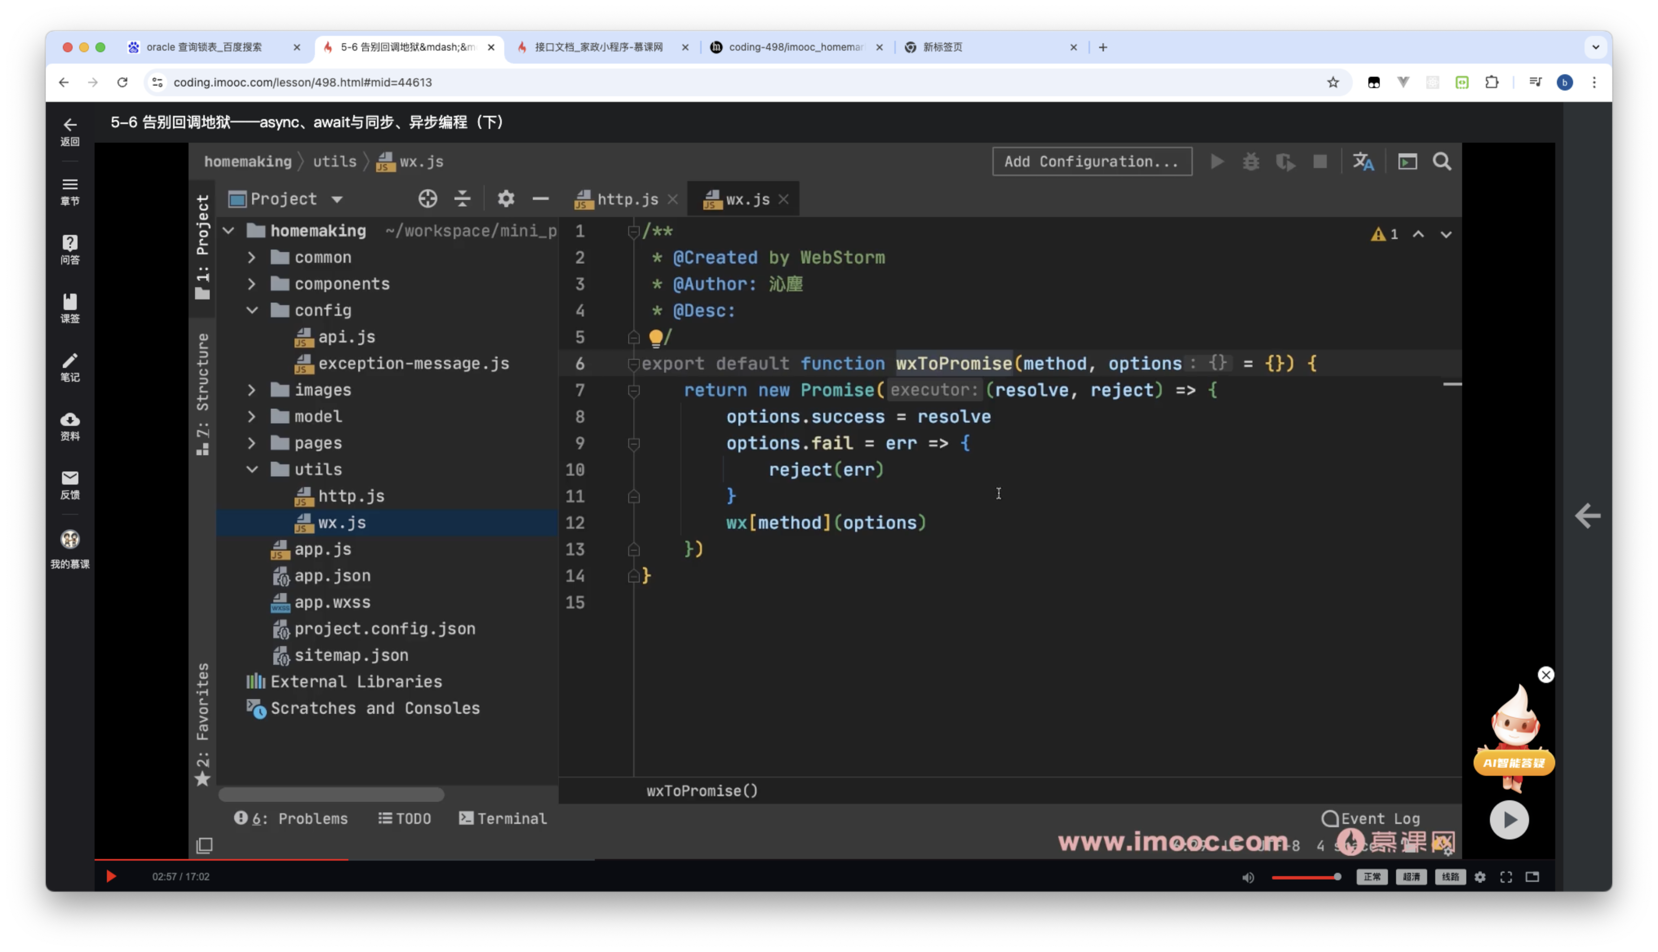Open the 反馈 feedback mail icon
The height and width of the screenshot is (952, 1658).
pos(70,485)
